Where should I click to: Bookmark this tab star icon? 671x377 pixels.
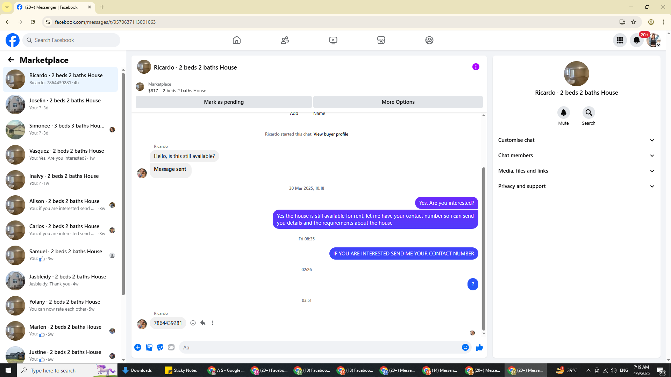634,22
